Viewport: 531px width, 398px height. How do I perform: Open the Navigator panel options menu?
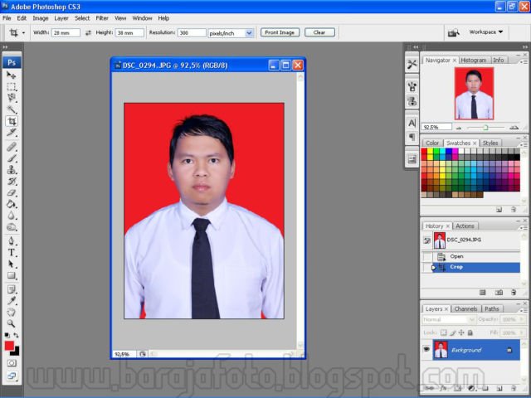point(524,61)
